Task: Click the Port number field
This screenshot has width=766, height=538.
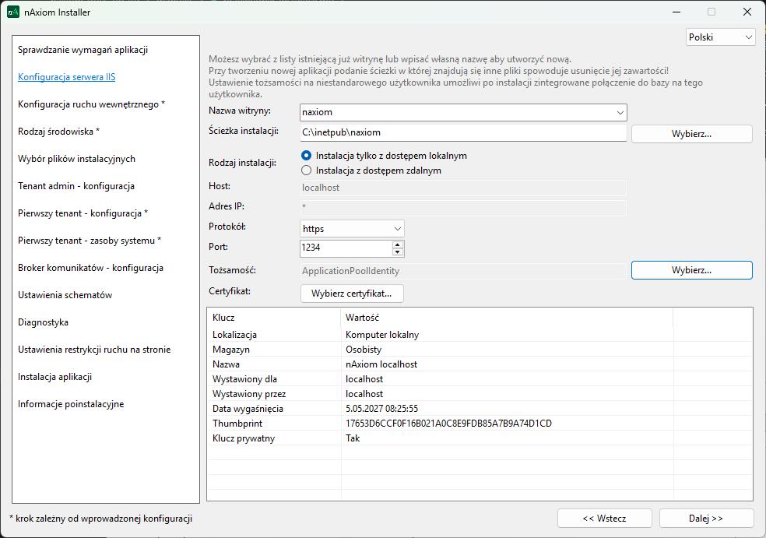Action: (346, 248)
